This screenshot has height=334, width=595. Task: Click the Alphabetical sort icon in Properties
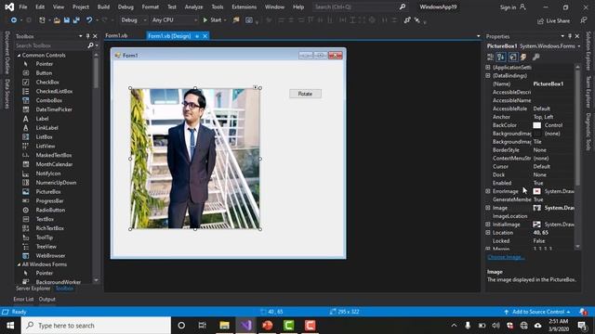pyautogui.click(x=501, y=58)
